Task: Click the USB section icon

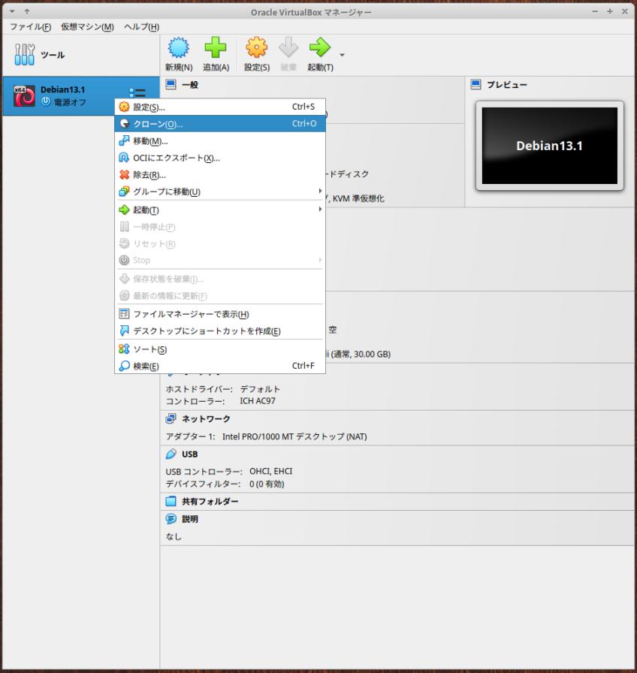Action: coord(171,454)
